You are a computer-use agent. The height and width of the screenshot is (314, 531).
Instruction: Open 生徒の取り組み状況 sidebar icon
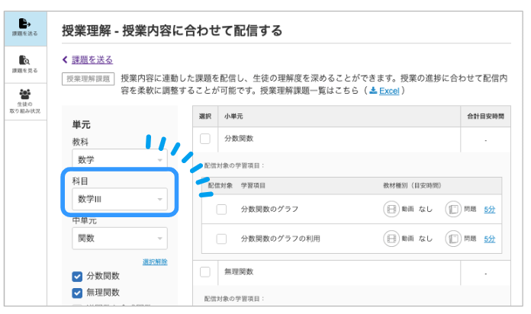[x=24, y=94]
